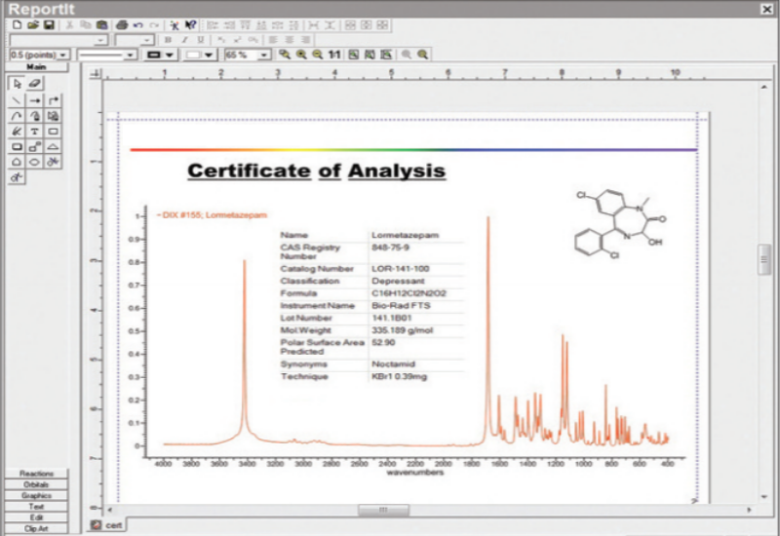Screen dimensions: 780x536
Task: Click the save disk icon
Action: click(48, 23)
